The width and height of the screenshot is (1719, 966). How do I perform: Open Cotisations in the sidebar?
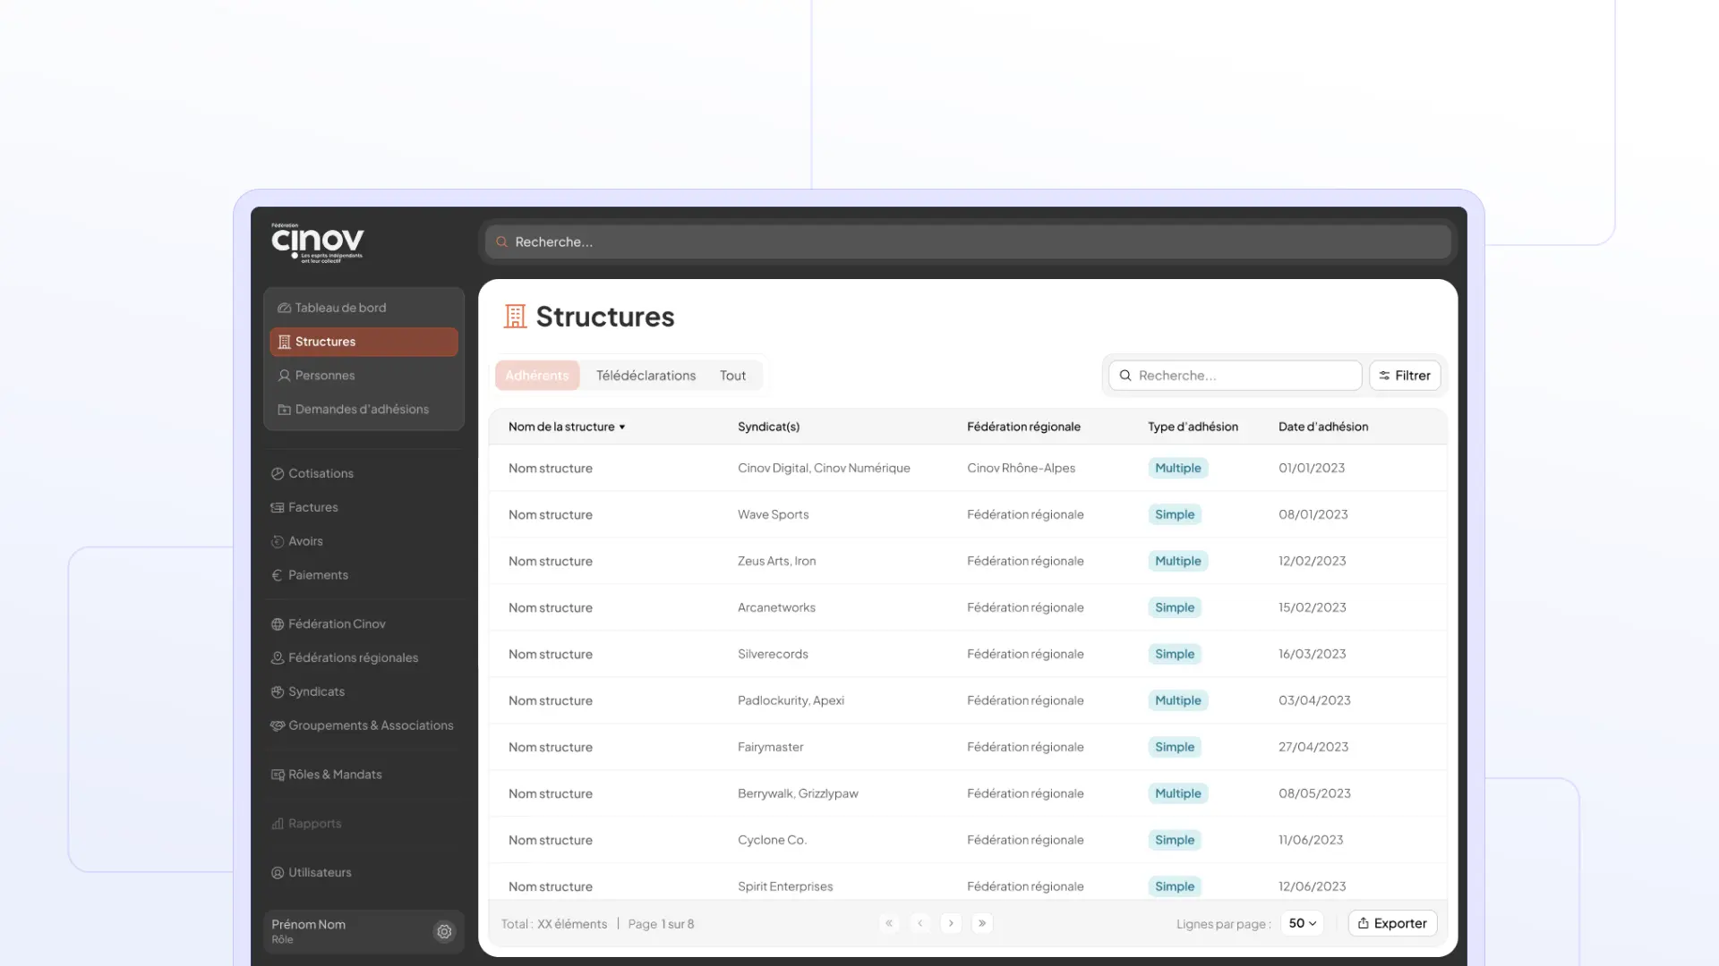coord(321,473)
